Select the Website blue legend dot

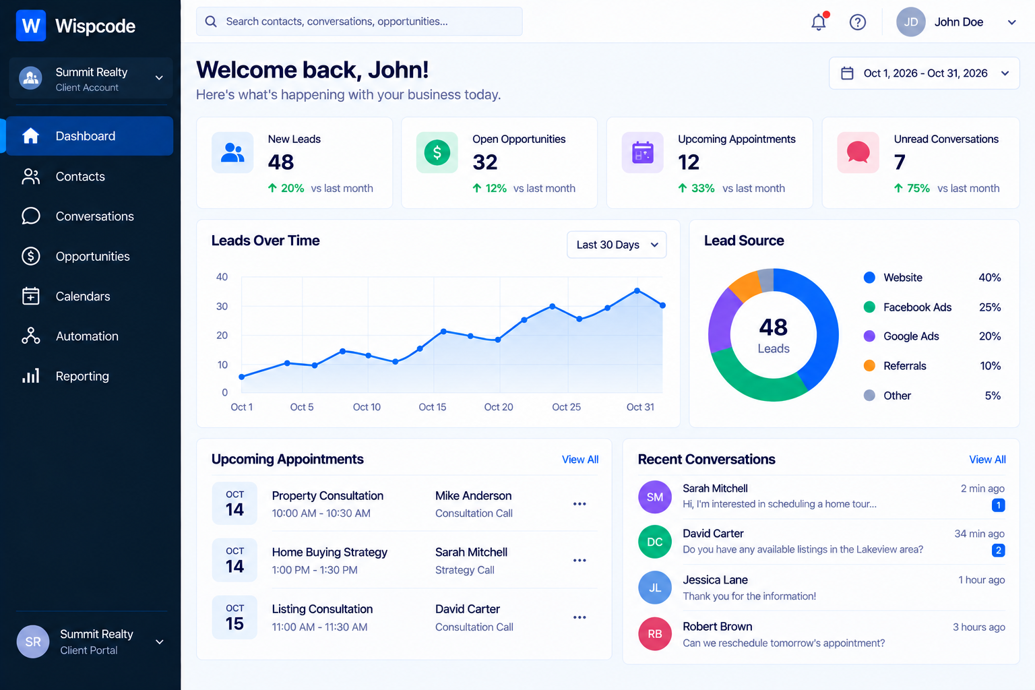click(869, 278)
